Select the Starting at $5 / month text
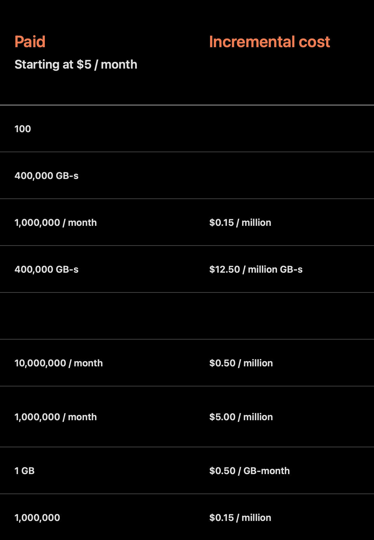 pos(76,65)
